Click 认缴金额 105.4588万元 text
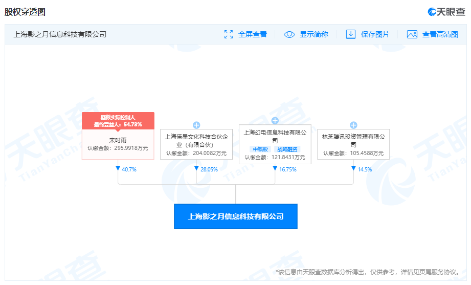The width and height of the screenshot is (471, 285). coord(353,154)
